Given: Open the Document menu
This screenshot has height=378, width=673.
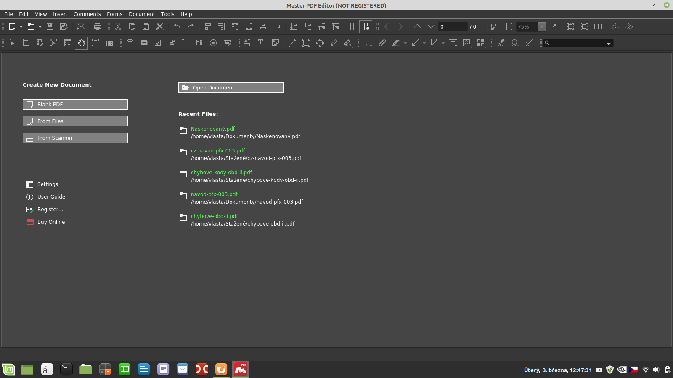Looking at the screenshot, I should 142,14.
